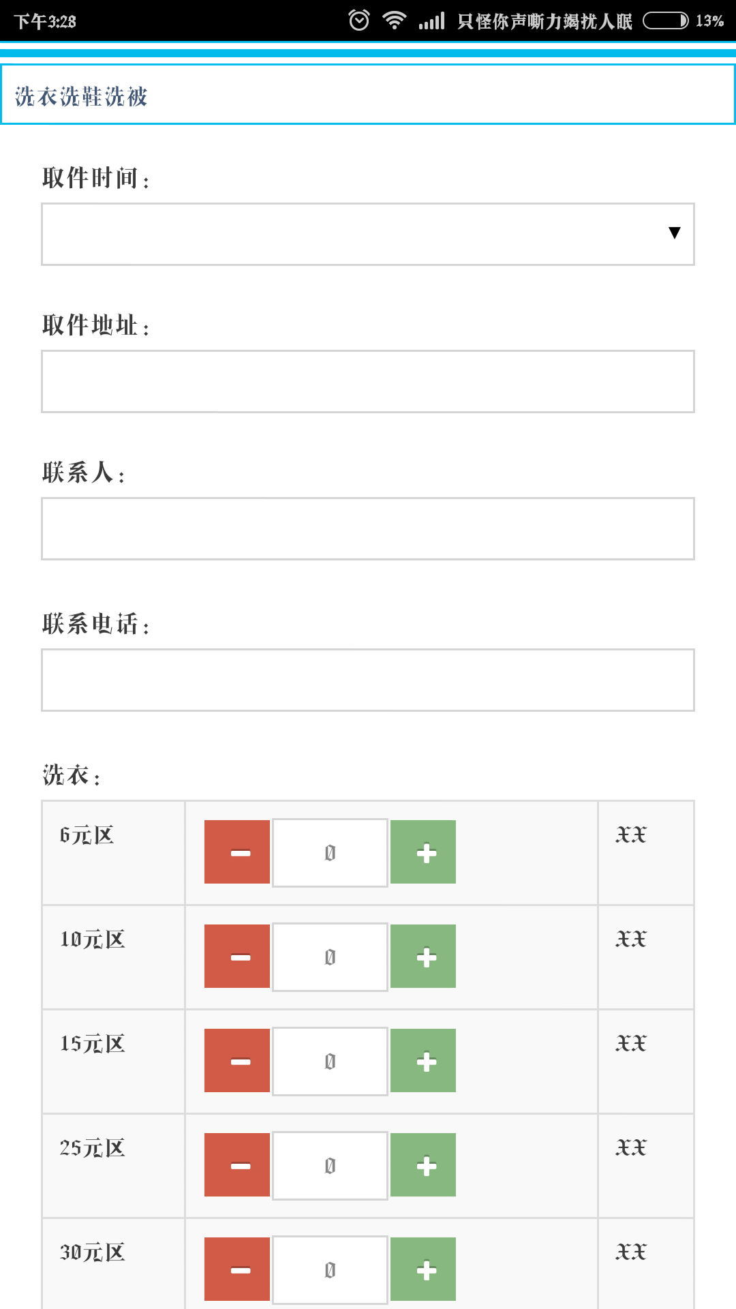
Task: Tap the 洗衣洗鞋洗被 header bar
Action: click(368, 95)
